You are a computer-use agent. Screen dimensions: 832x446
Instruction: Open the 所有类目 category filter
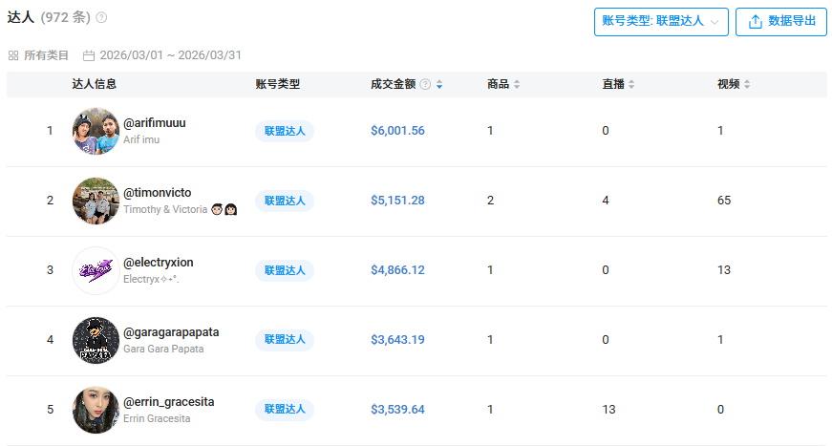pyautogui.click(x=46, y=55)
